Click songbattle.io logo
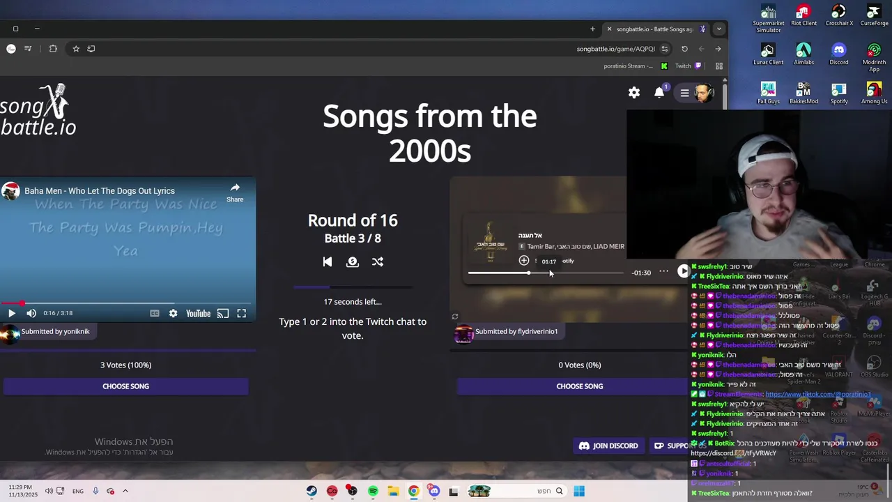892x502 pixels. (38, 110)
